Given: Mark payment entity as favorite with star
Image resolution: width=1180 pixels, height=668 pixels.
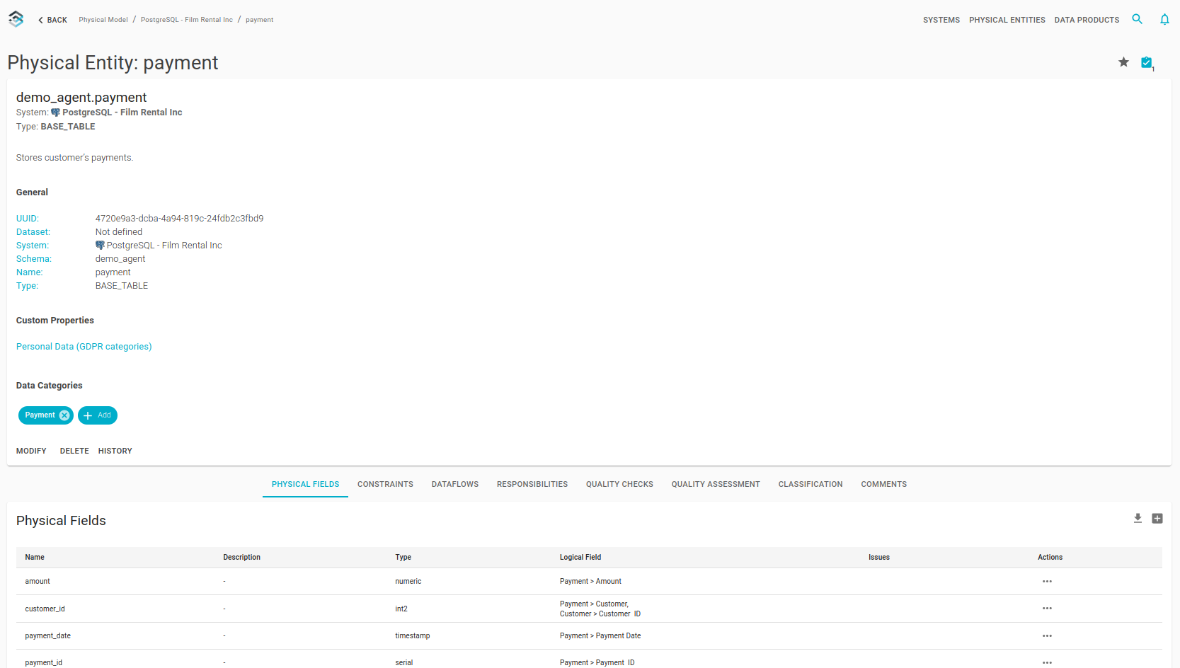Looking at the screenshot, I should click(1123, 62).
